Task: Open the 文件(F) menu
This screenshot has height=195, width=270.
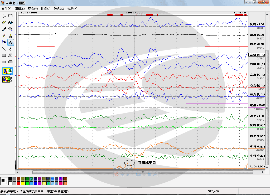Action: click(6, 9)
